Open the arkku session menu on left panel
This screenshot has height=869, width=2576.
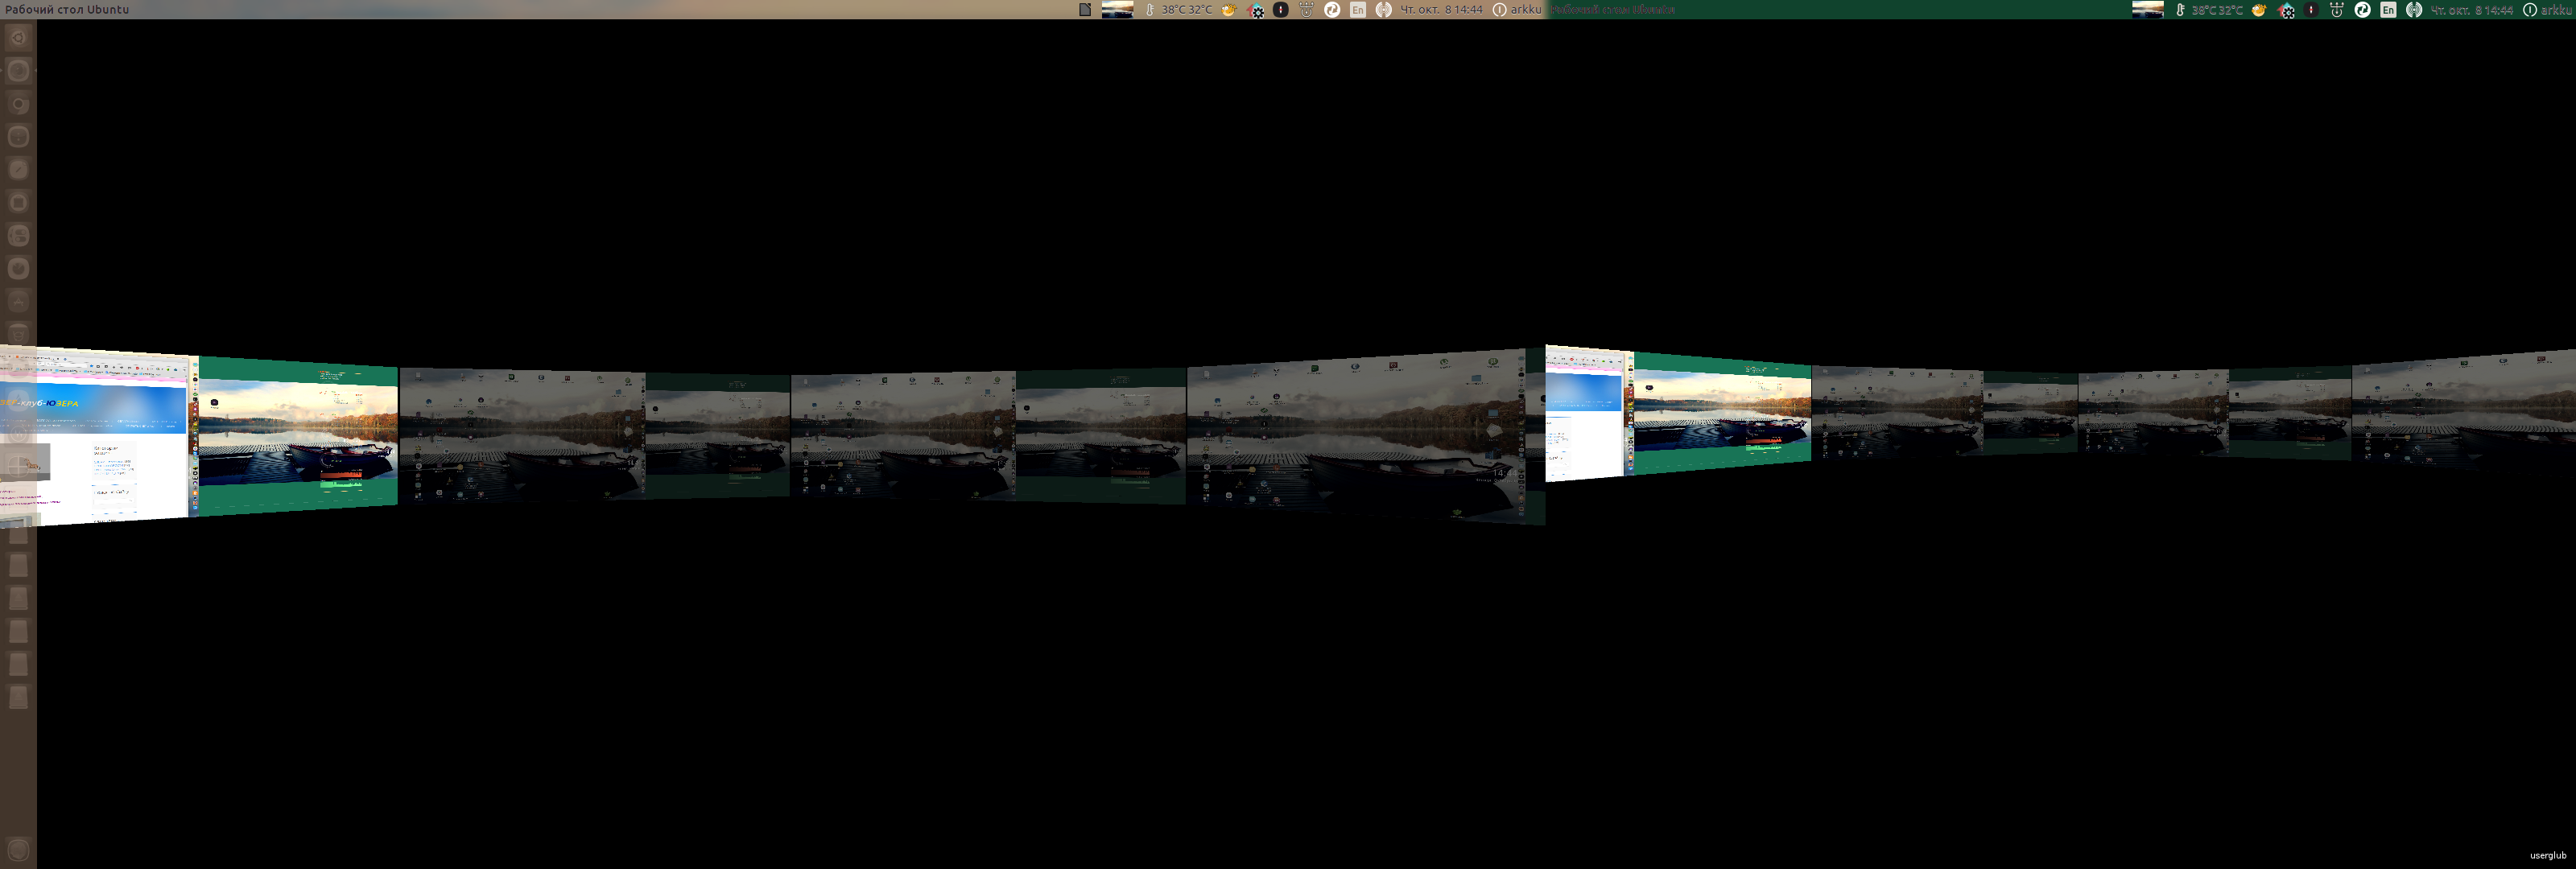tap(1517, 10)
